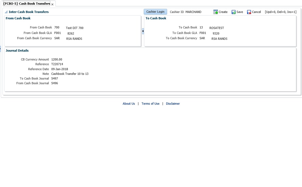Click the From Cash Book field showing 700
Viewport: 302px width, 187px height.
point(57,28)
